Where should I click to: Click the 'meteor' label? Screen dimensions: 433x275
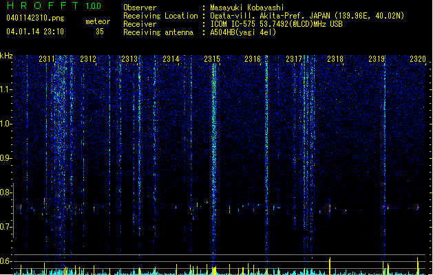(98, 21)
